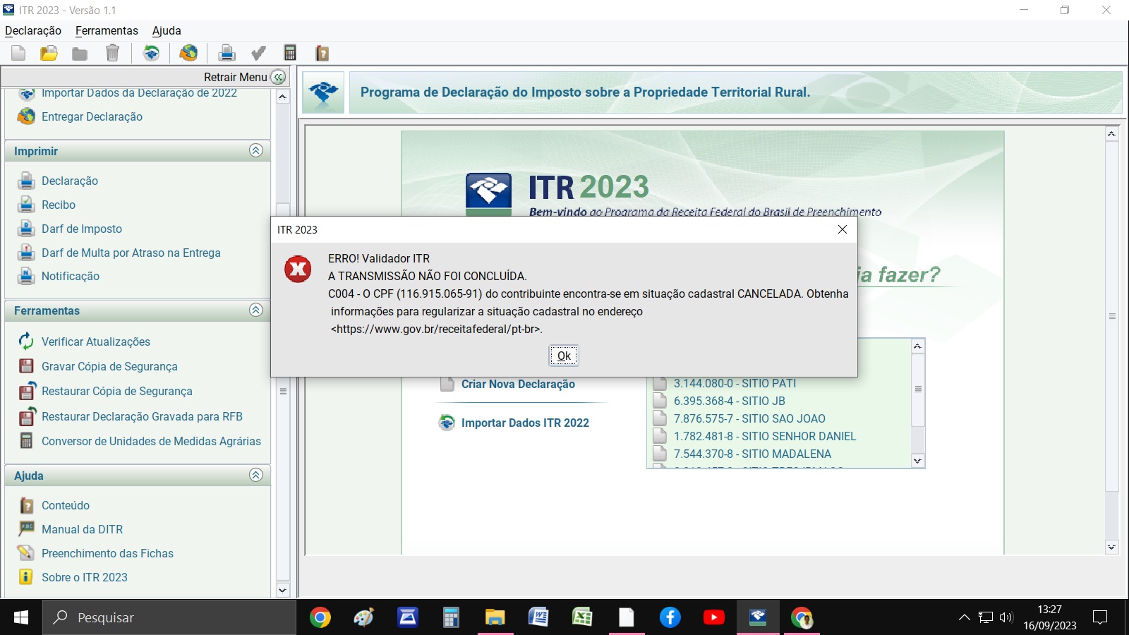Image resolution: width=1129 pixels, height=635 pixels.
Task: Click the main panel scroll up arrow
Action: click(1111, 134)
